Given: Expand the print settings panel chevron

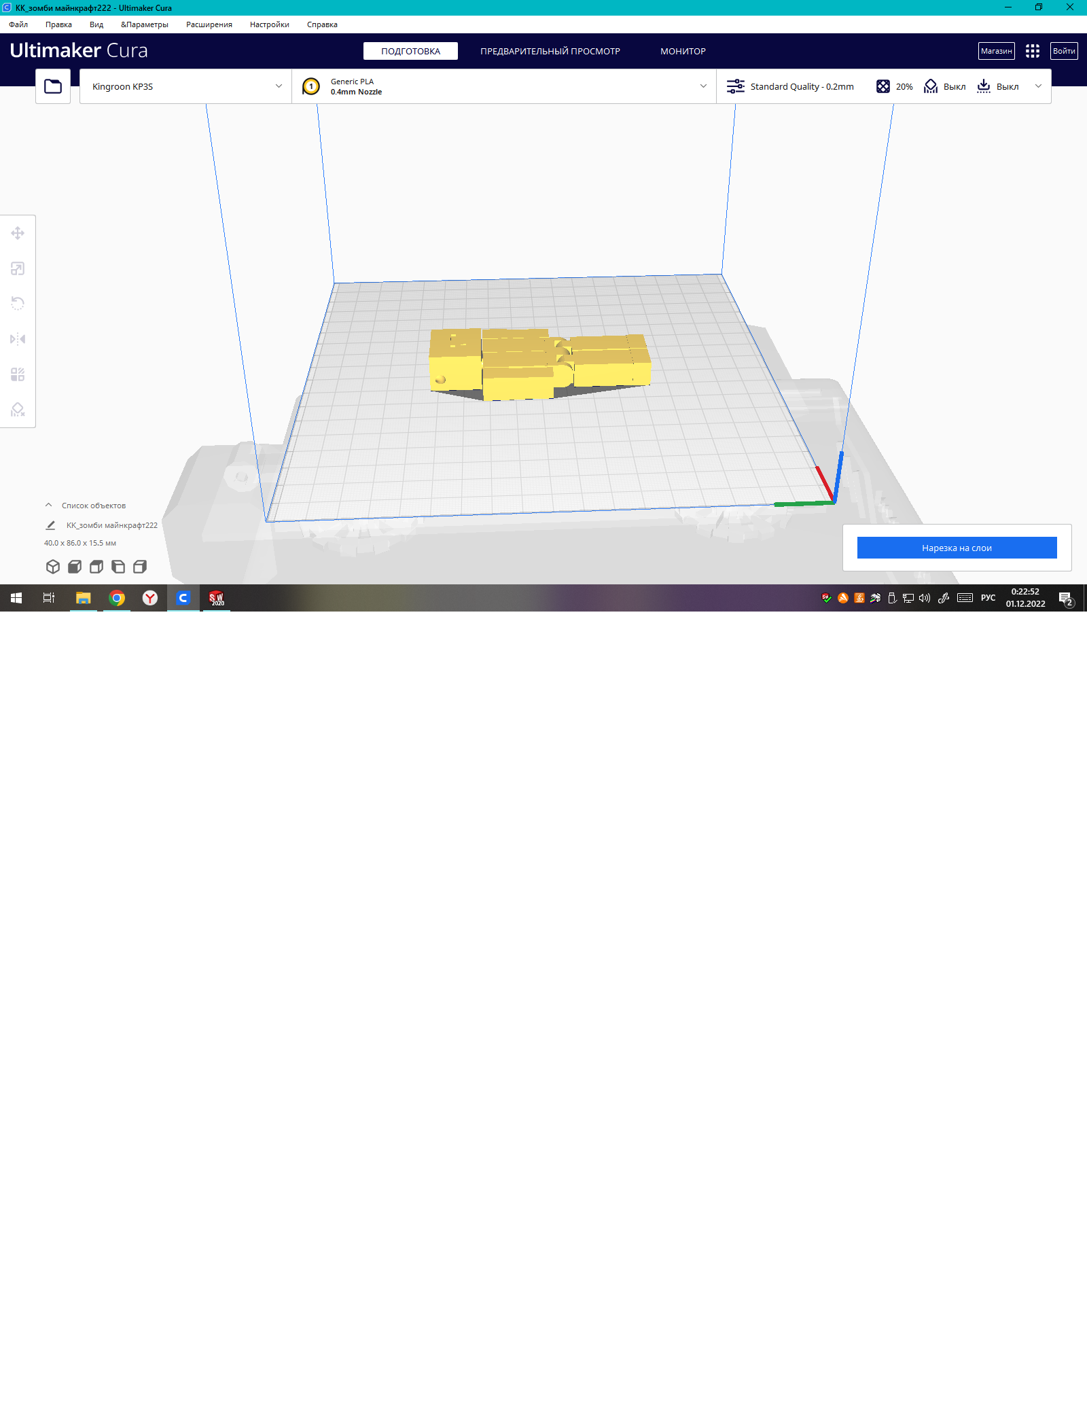Looking at the screenshot, I should (x=1038, y=86).
